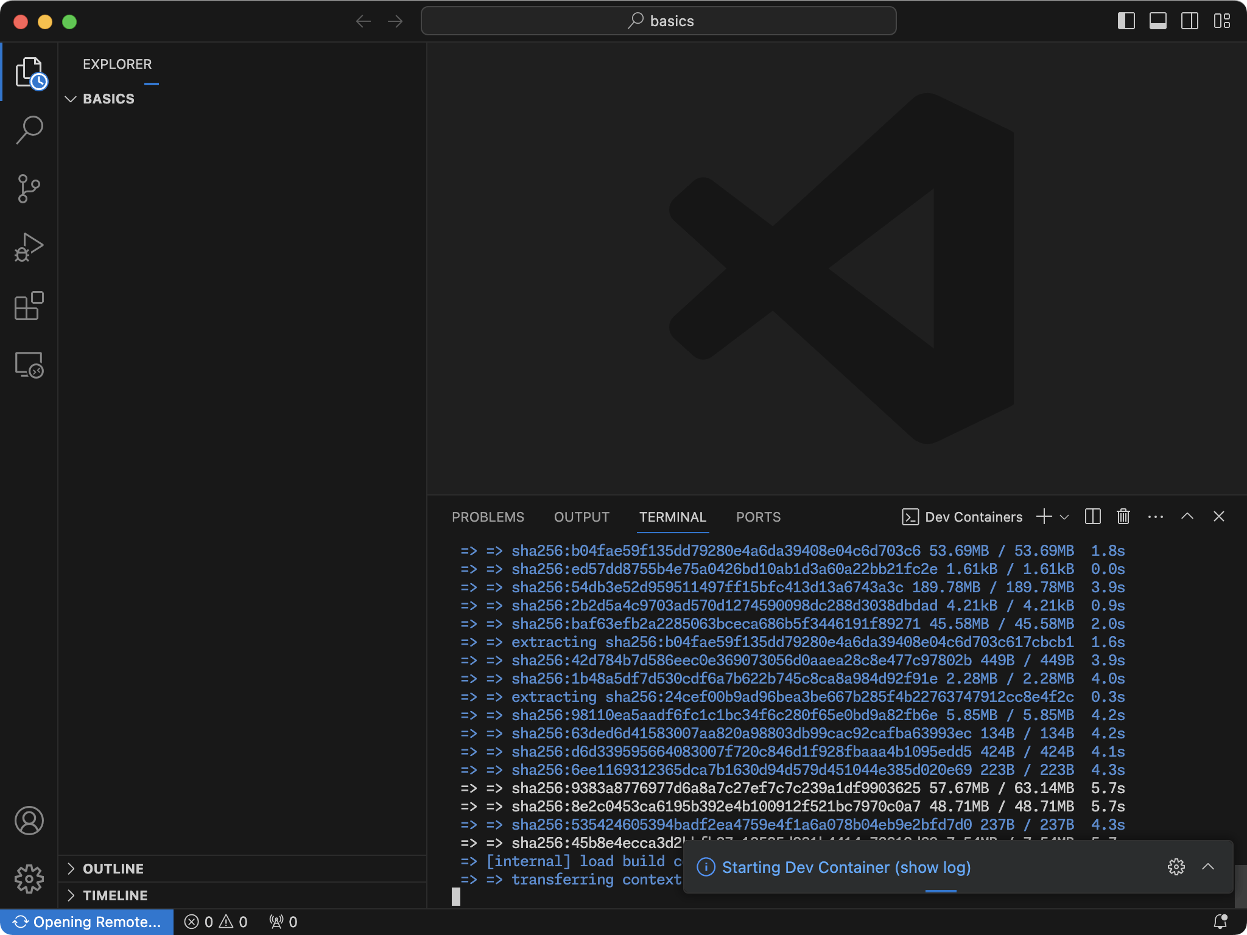The image size is (1247, 935).
Task: Click the sha256:ed57dd87 1.61kB terminal line
Action: [792, 569]
